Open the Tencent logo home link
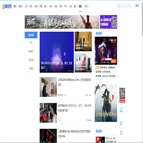Screen dimensions: 143x143 7,6
